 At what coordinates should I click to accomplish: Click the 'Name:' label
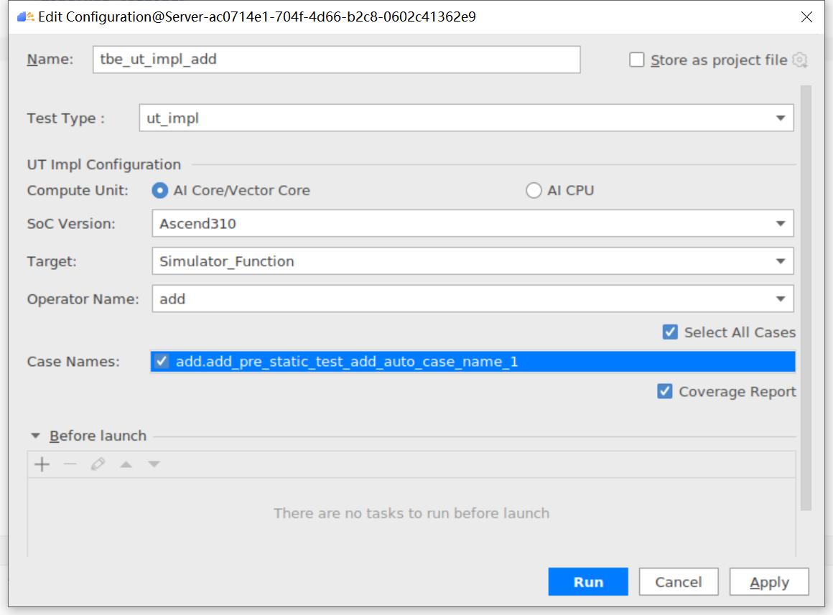50,60
